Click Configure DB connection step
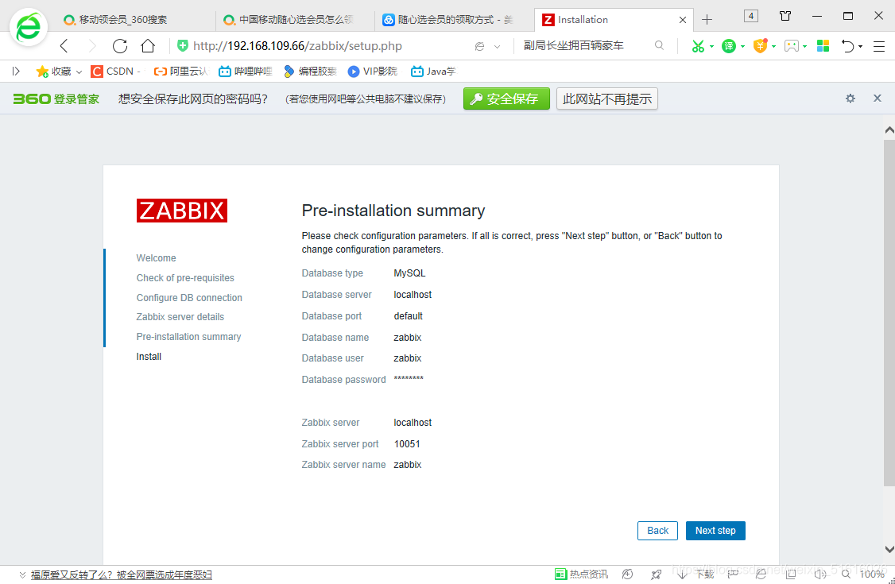The image size is (895, 584). coord(189,298)
